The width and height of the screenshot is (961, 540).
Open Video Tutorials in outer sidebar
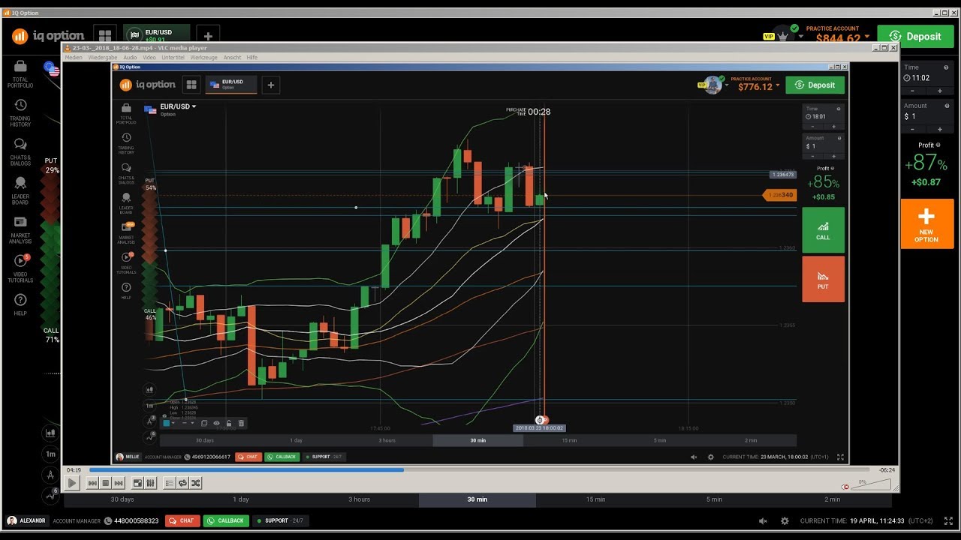[x=20, y=268]
